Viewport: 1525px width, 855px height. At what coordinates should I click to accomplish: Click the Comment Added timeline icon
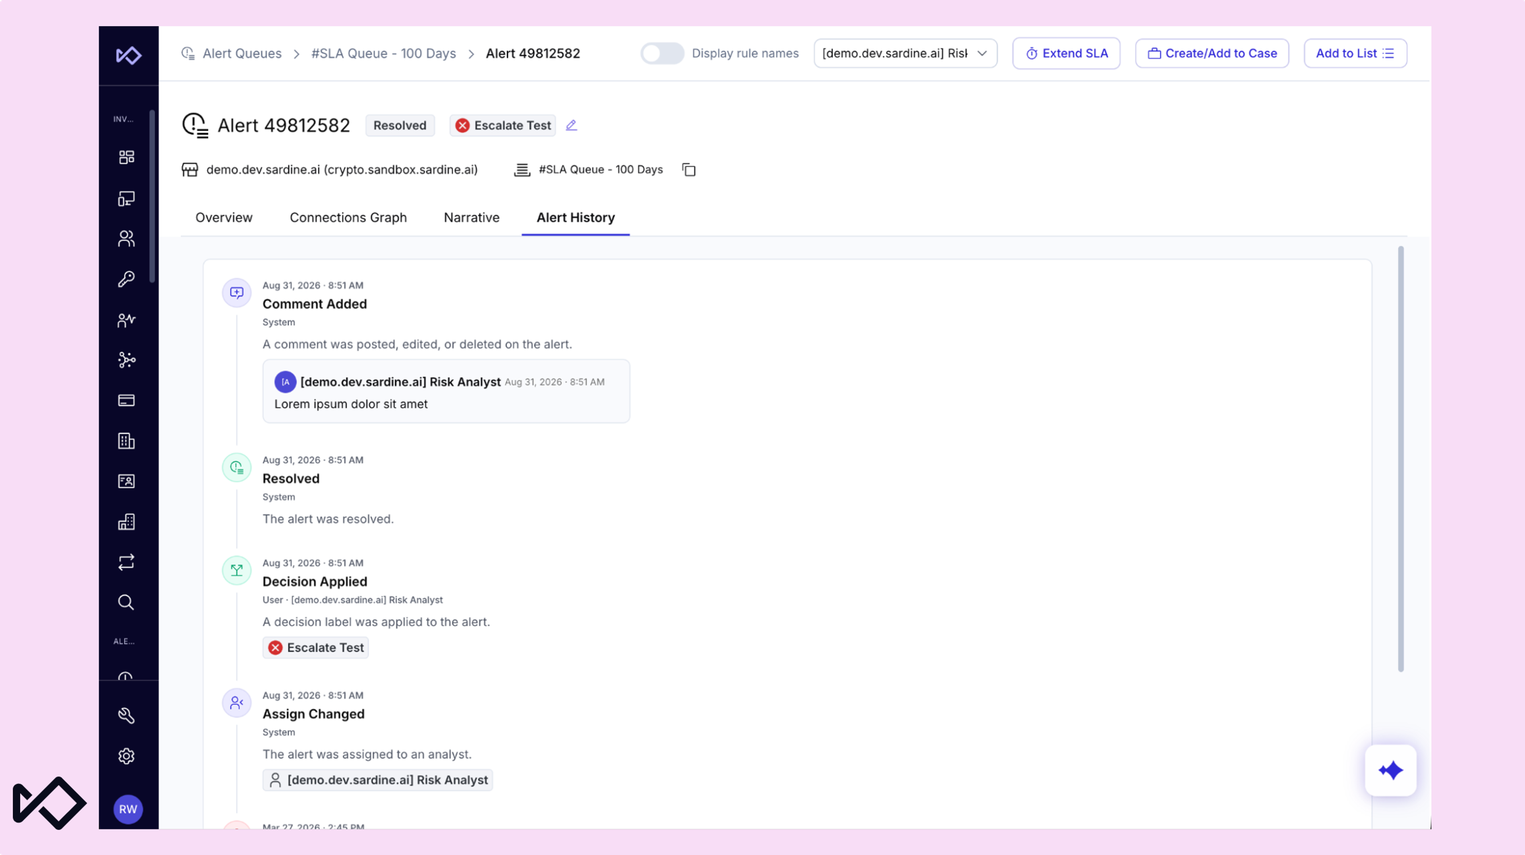[x=237, y=293]
